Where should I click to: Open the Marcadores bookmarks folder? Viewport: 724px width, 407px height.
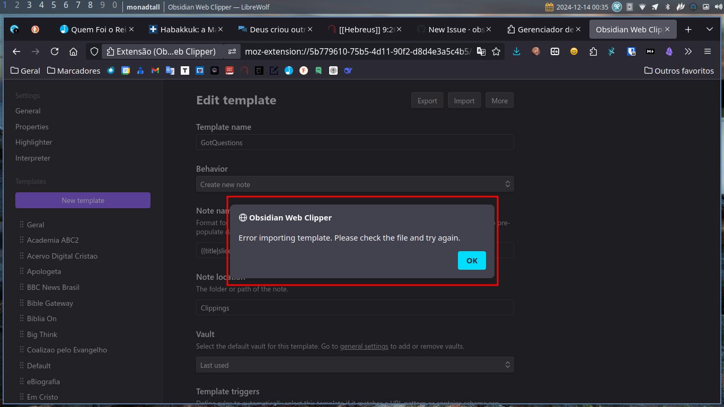pyautogui.click(x=74, y=70)
